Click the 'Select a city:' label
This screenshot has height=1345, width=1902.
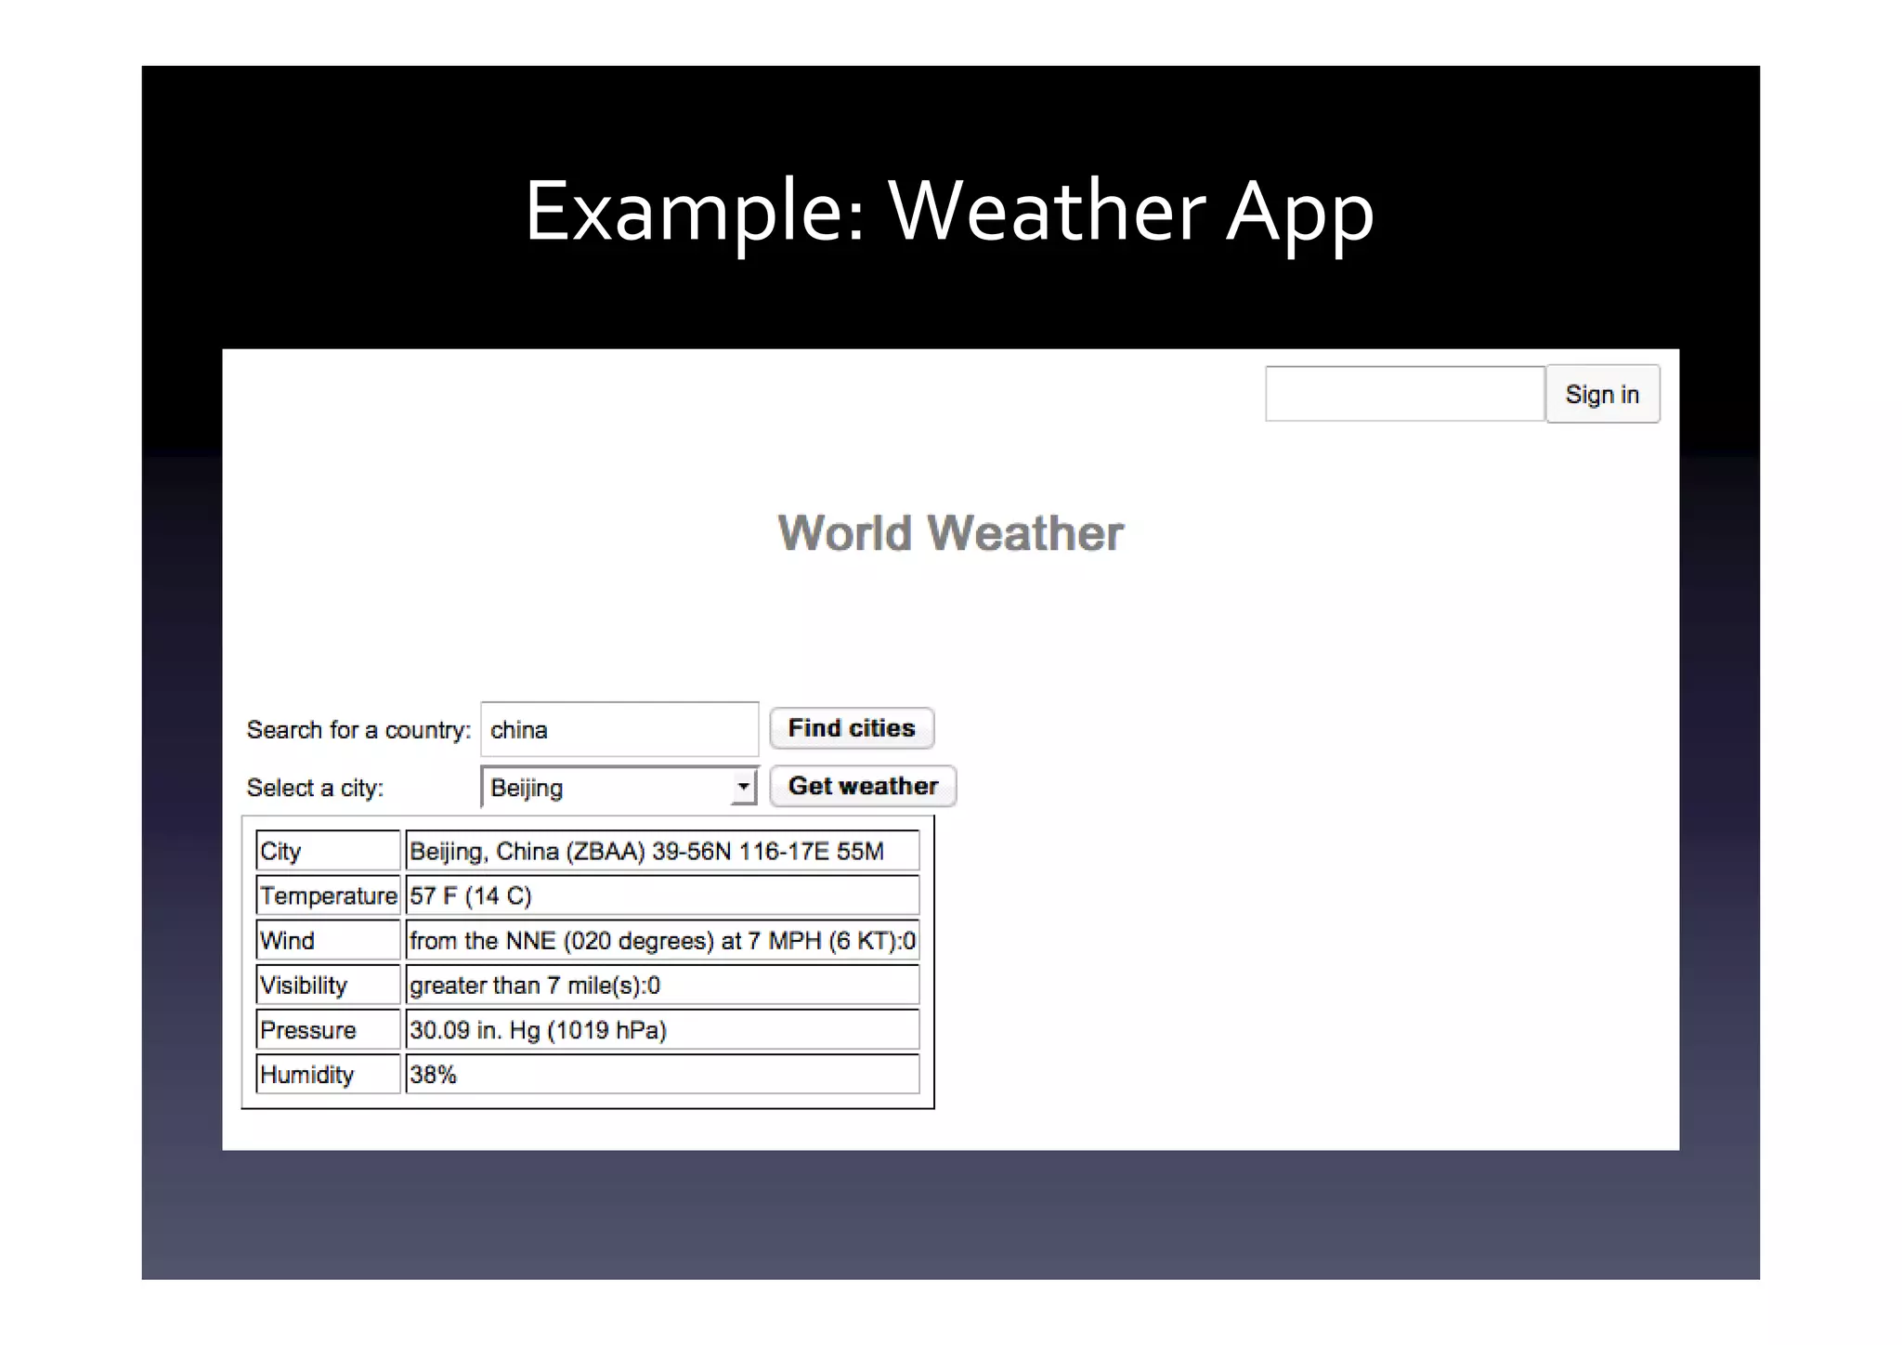315,788
